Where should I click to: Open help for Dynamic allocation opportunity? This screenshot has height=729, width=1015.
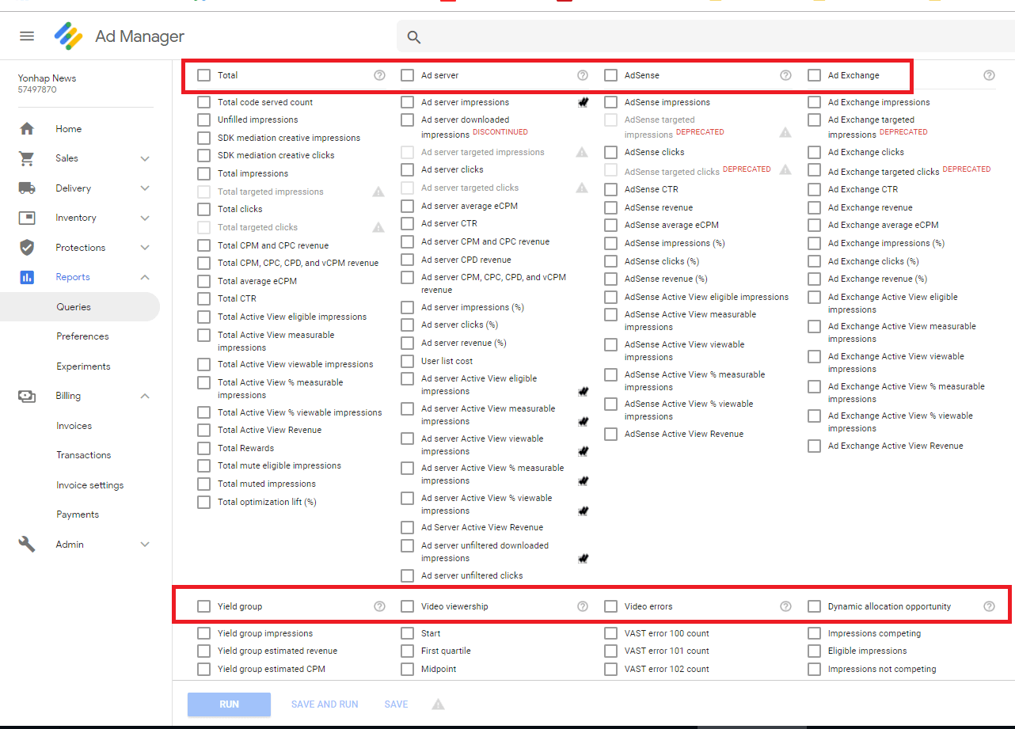tap(989, 606)
